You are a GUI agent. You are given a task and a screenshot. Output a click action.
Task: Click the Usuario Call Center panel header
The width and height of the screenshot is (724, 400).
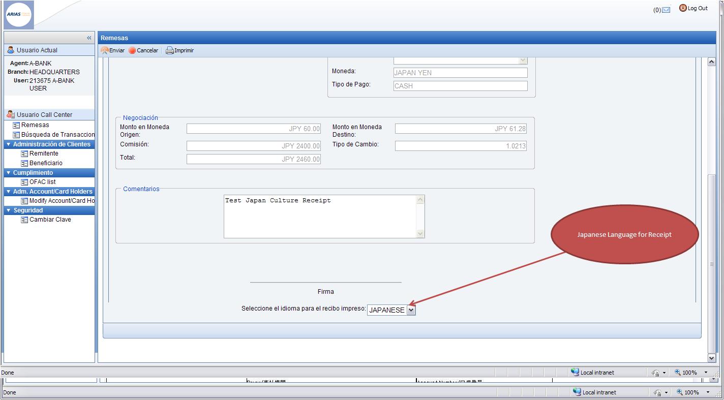pyautogui.click(x=49, y=114)
